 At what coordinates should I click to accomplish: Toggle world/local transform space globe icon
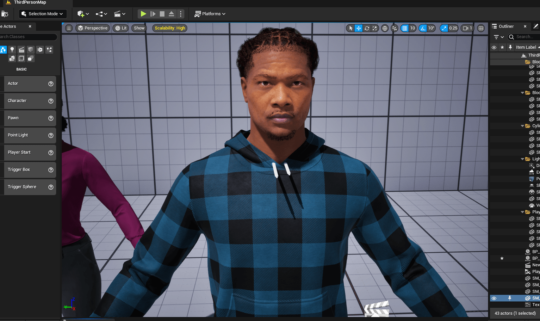(x=385, y=28)
